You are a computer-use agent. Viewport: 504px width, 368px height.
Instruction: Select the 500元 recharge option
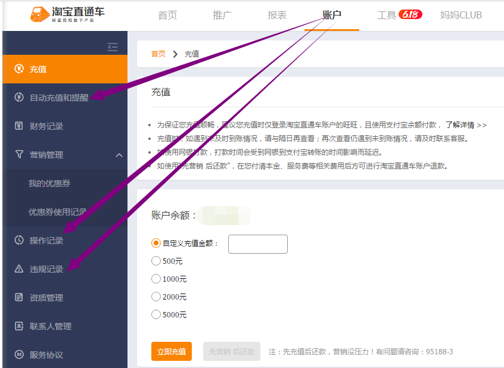point(156,261)
